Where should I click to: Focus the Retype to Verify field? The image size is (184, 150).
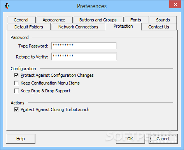[x=84, y=56]
